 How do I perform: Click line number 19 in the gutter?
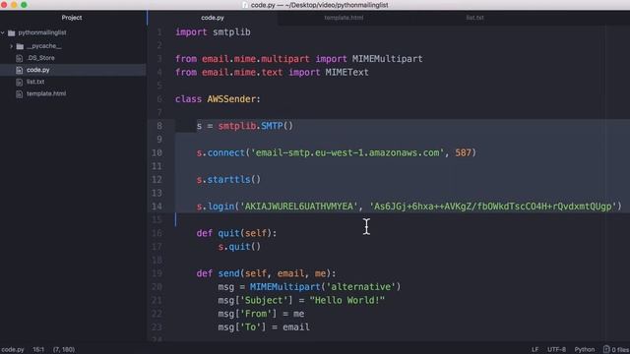(x=157, y=273)
